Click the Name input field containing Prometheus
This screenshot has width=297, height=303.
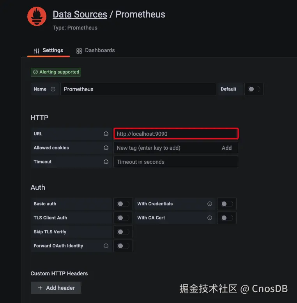click(138, 89)
